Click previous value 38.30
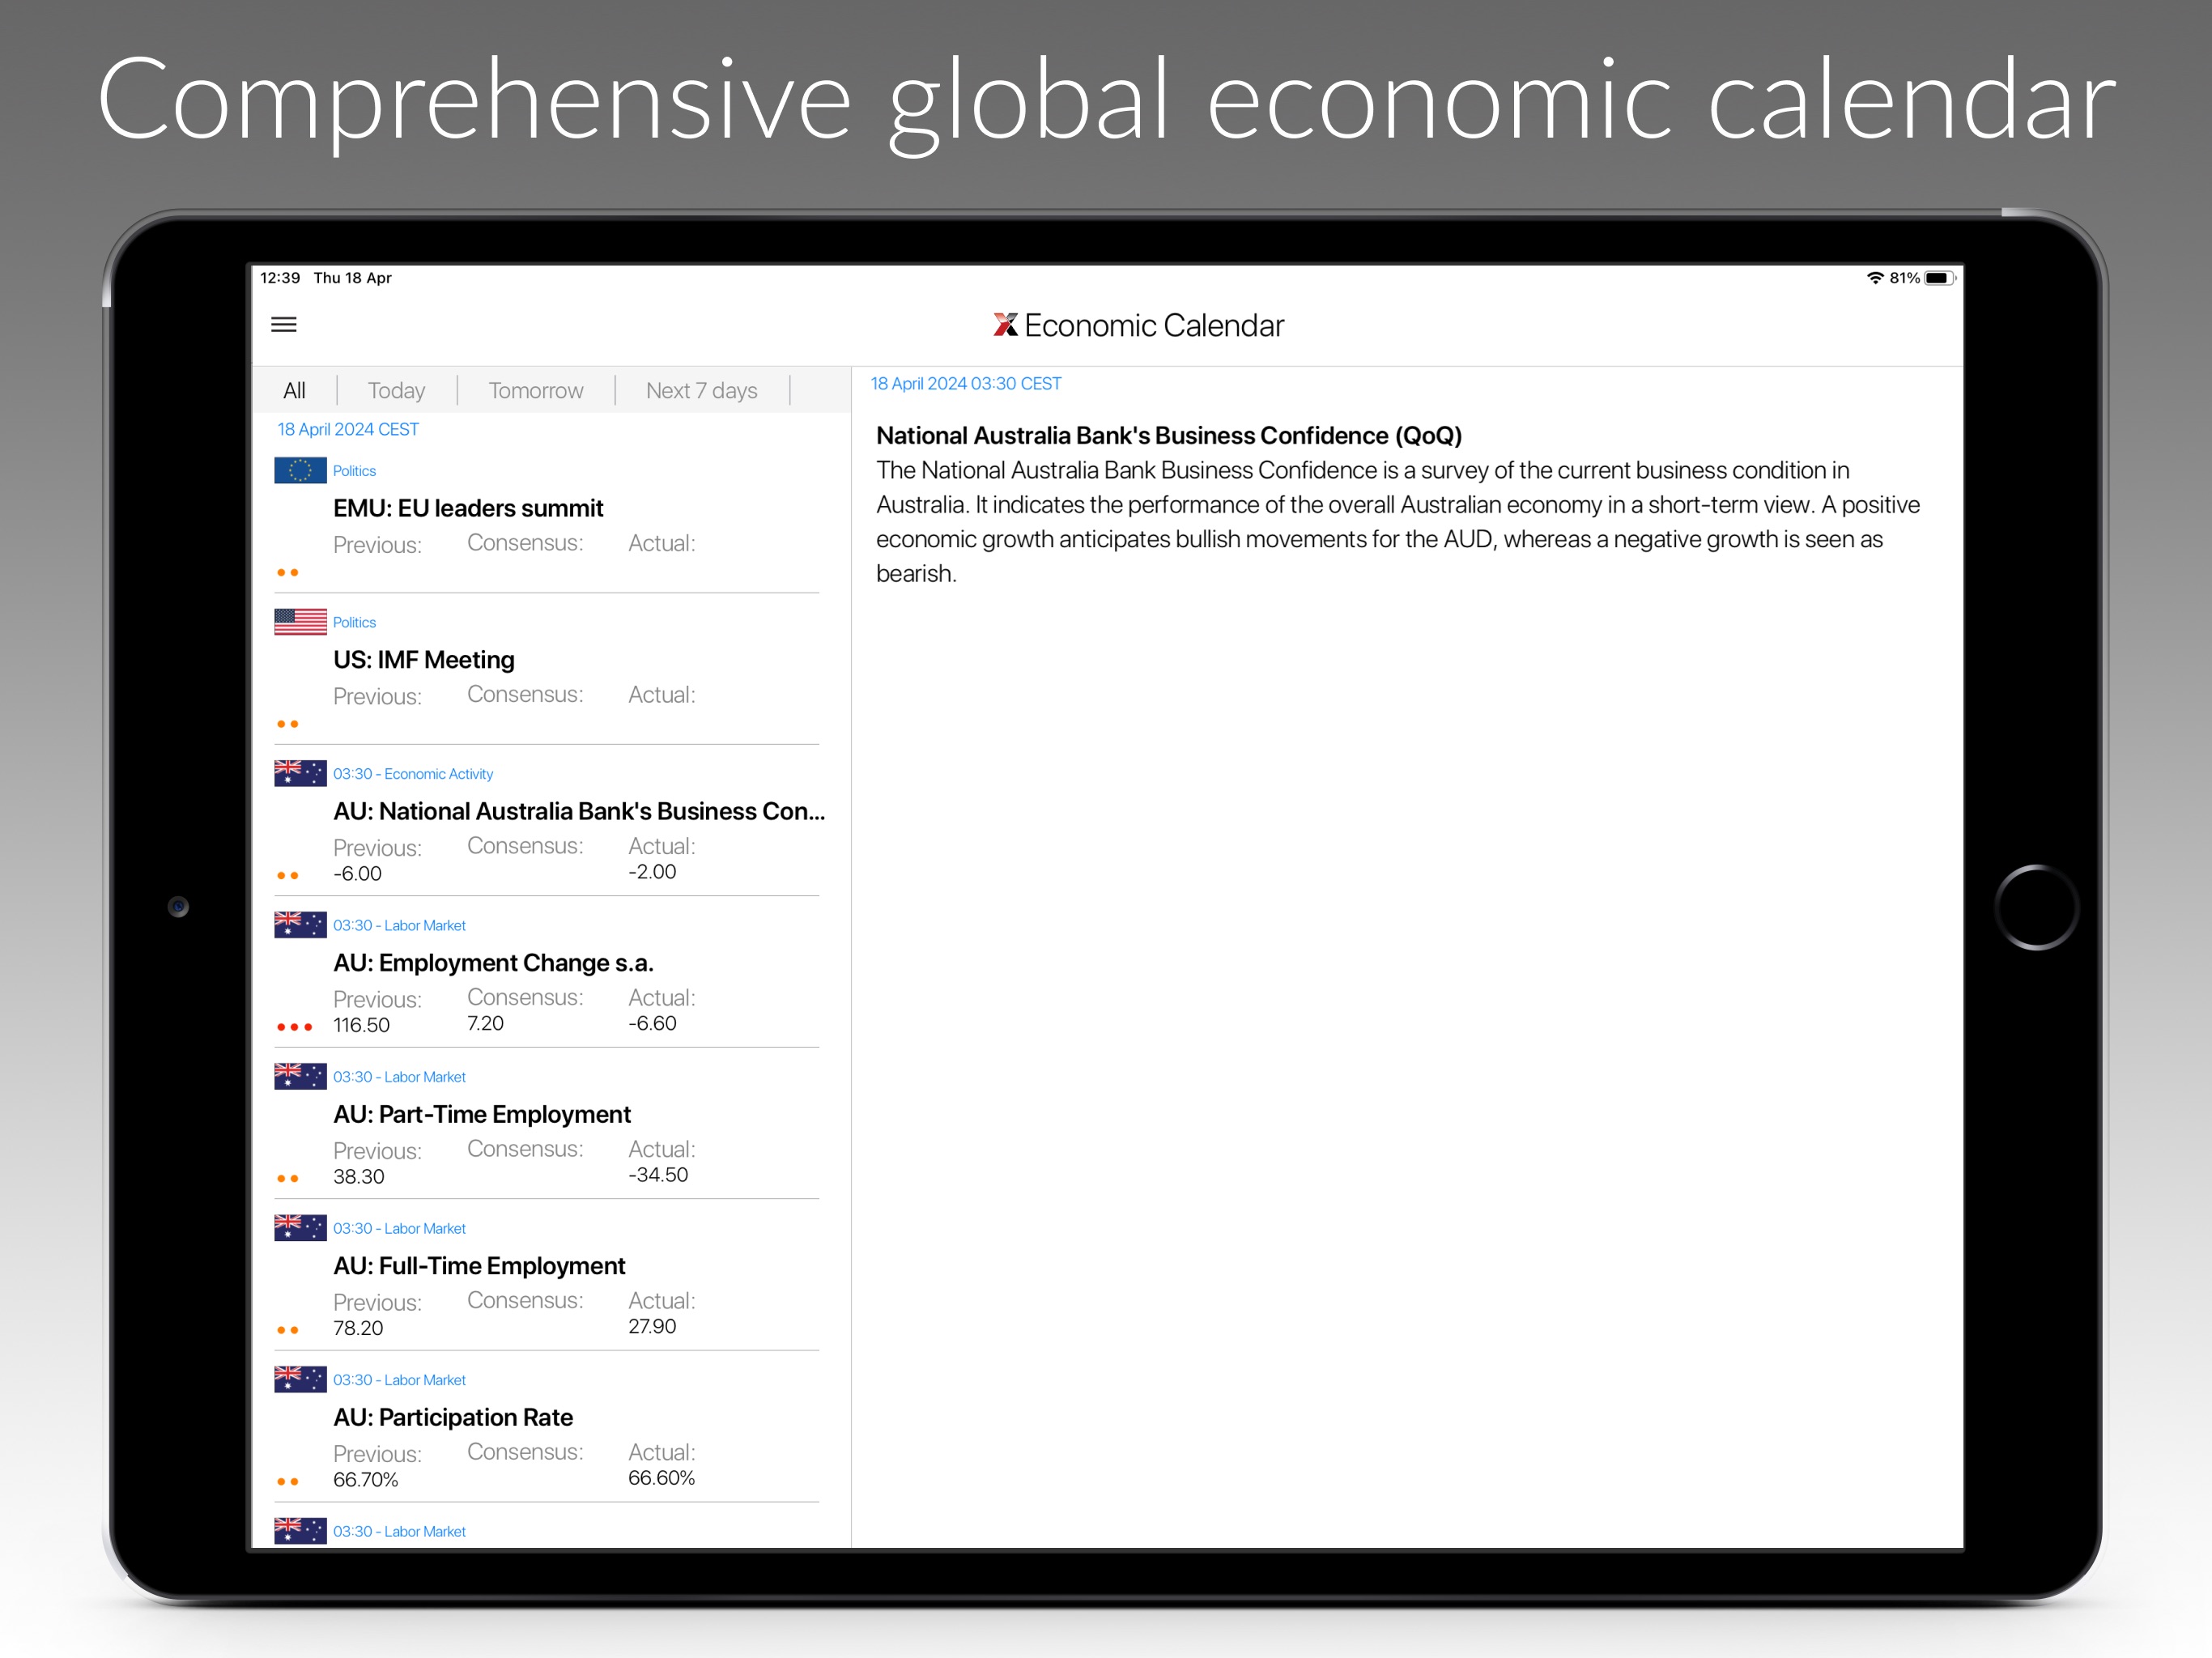Screen dimensions: 2212x1658 358,1177
